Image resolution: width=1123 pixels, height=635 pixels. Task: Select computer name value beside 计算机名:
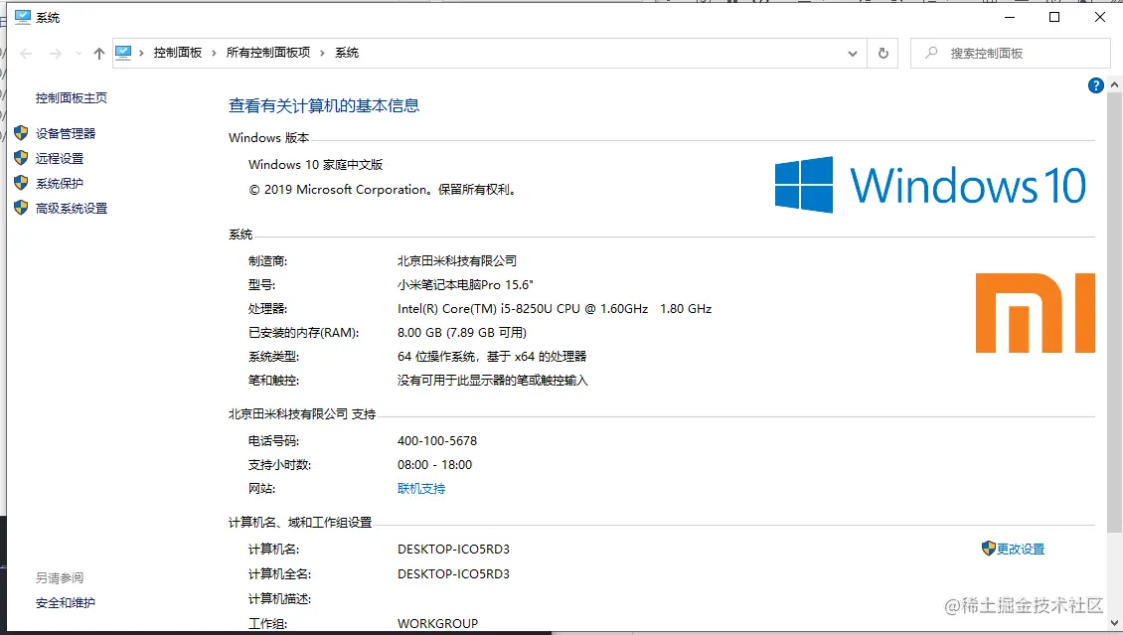coord(453,550)
